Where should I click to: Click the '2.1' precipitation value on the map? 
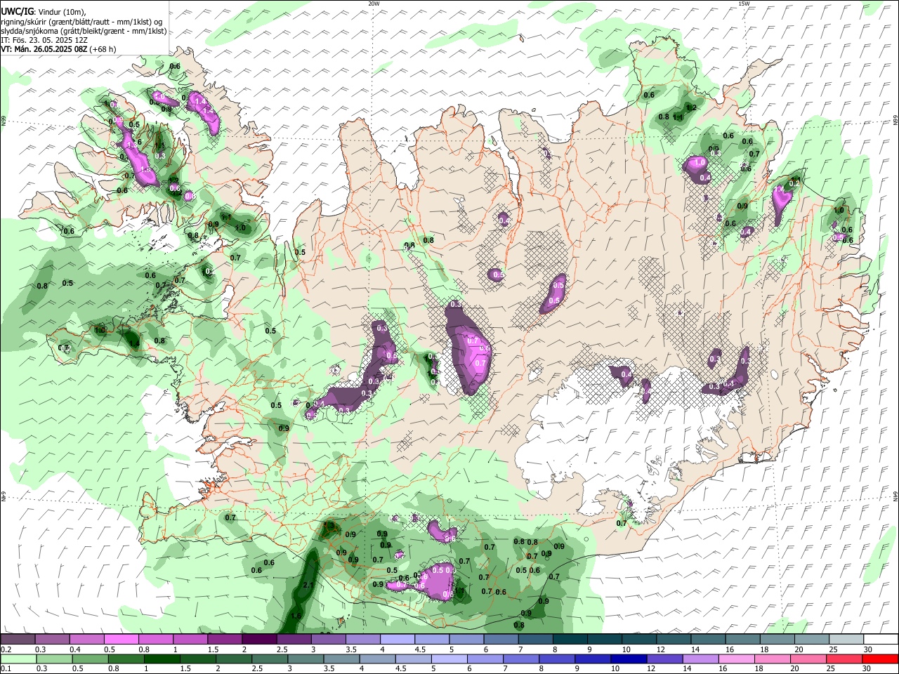coord(308,585)
